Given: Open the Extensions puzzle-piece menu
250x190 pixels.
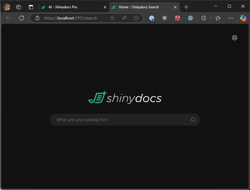Looking at the screenshot, I should (x=203, y=18).
